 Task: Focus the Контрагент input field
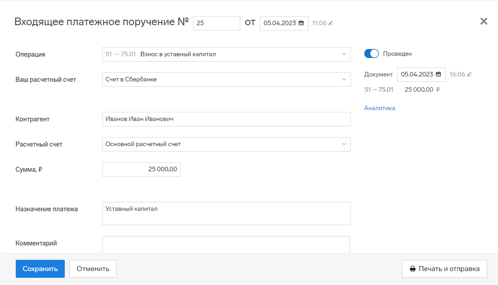(226, 119)
